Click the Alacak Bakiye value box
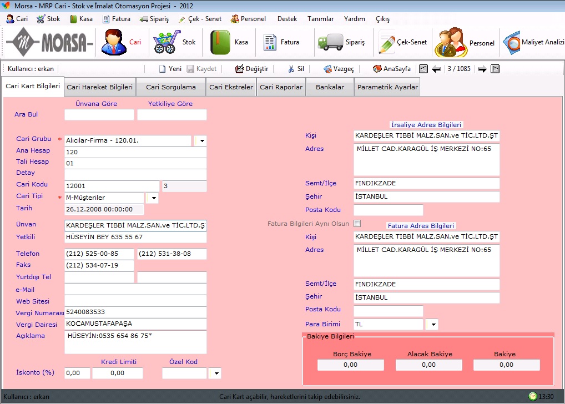The image size is (565, 404). pyautogui.click(x=429, y=365)
